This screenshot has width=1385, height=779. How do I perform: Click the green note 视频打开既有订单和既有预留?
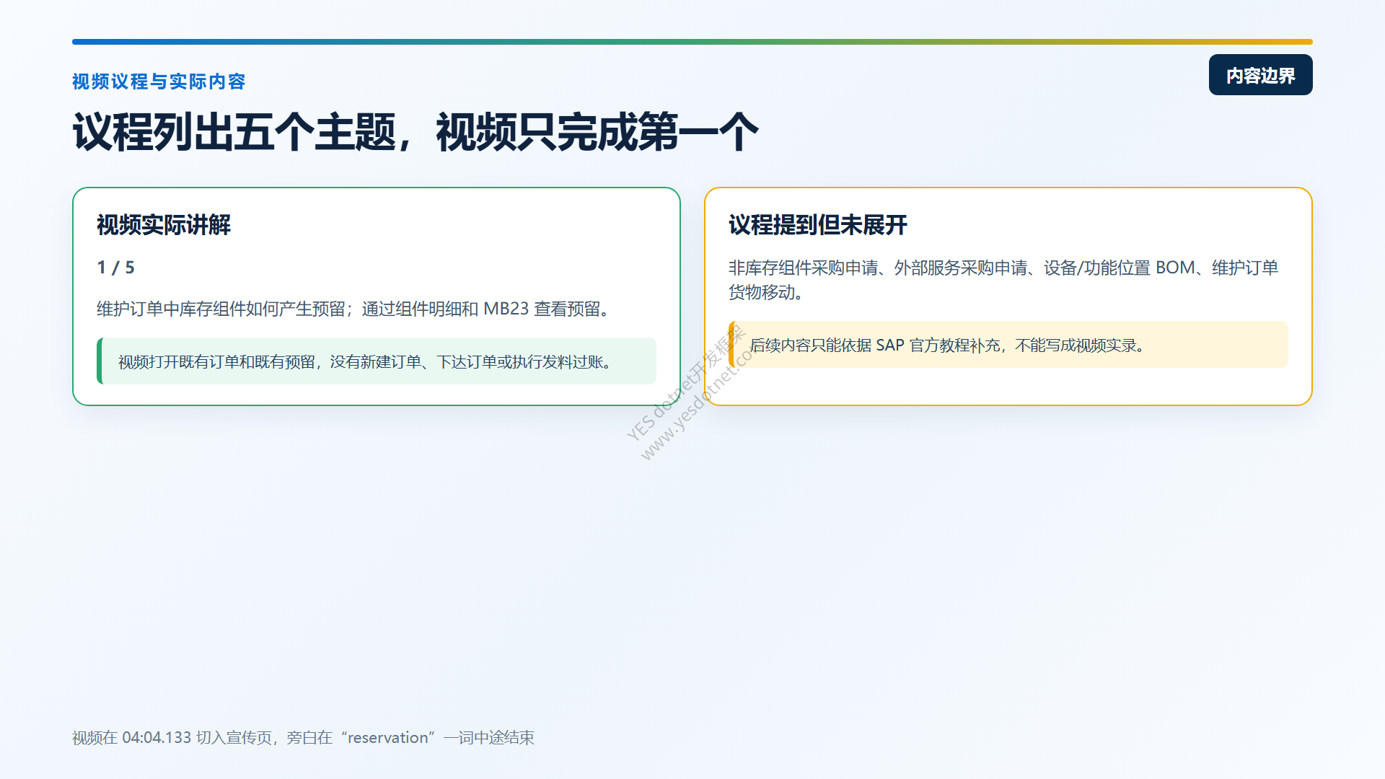(377, 361)
